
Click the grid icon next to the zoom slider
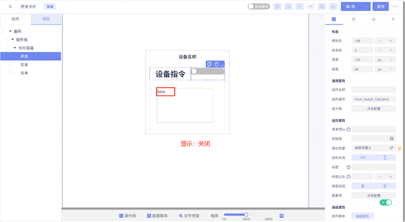coord(281,216)
